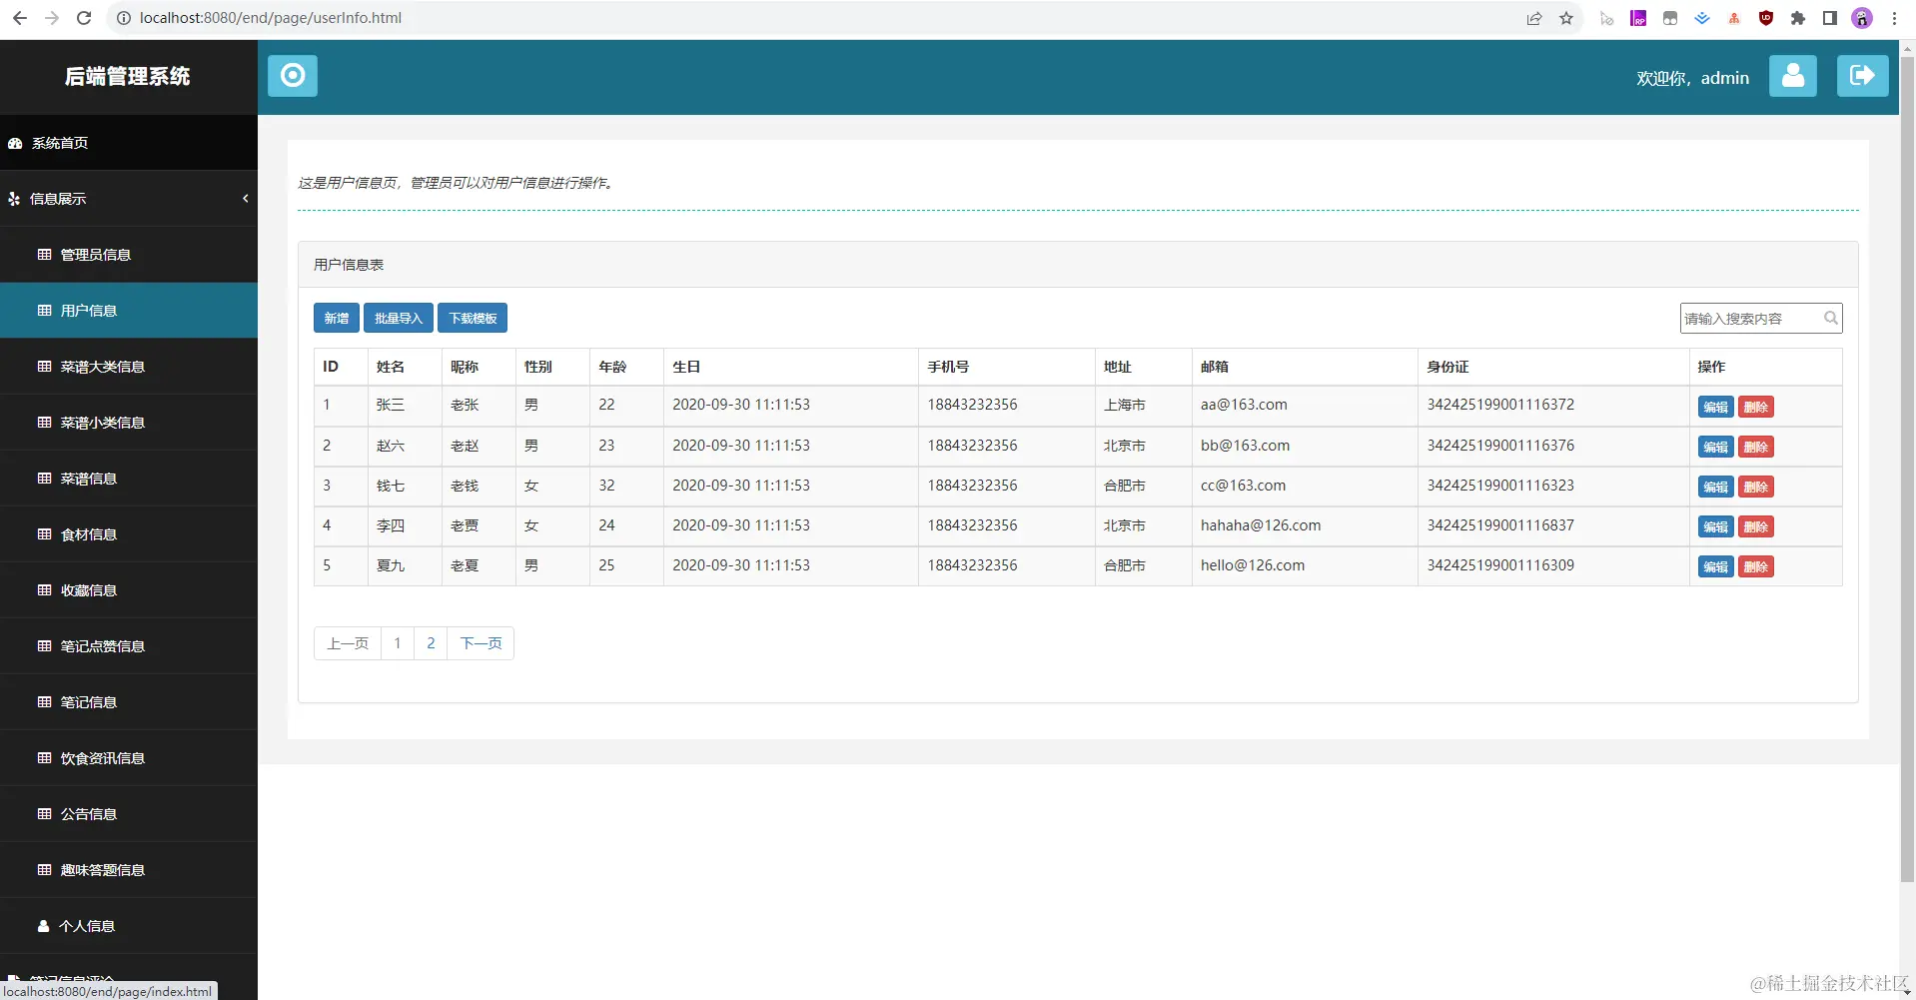Click the browser profile avatar
This screenshot has height=1000, width=1916.
click(x=1862, y=18)
